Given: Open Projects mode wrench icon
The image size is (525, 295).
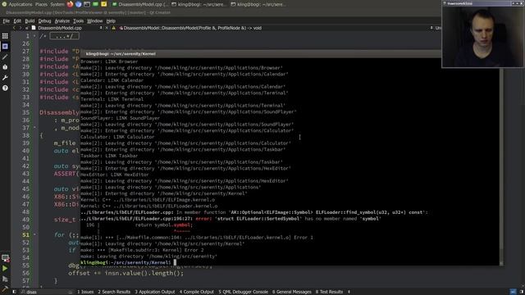Looking at the screenshot, I should [x=5, y=78].
